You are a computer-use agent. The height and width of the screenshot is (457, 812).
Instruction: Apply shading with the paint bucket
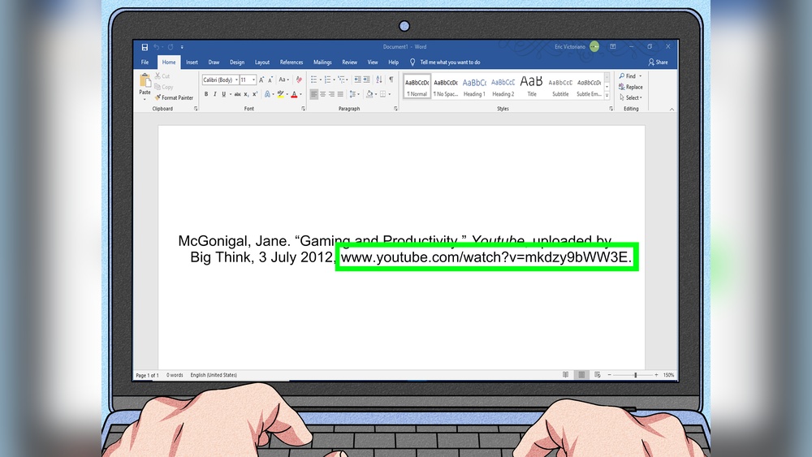coord(369,94)
